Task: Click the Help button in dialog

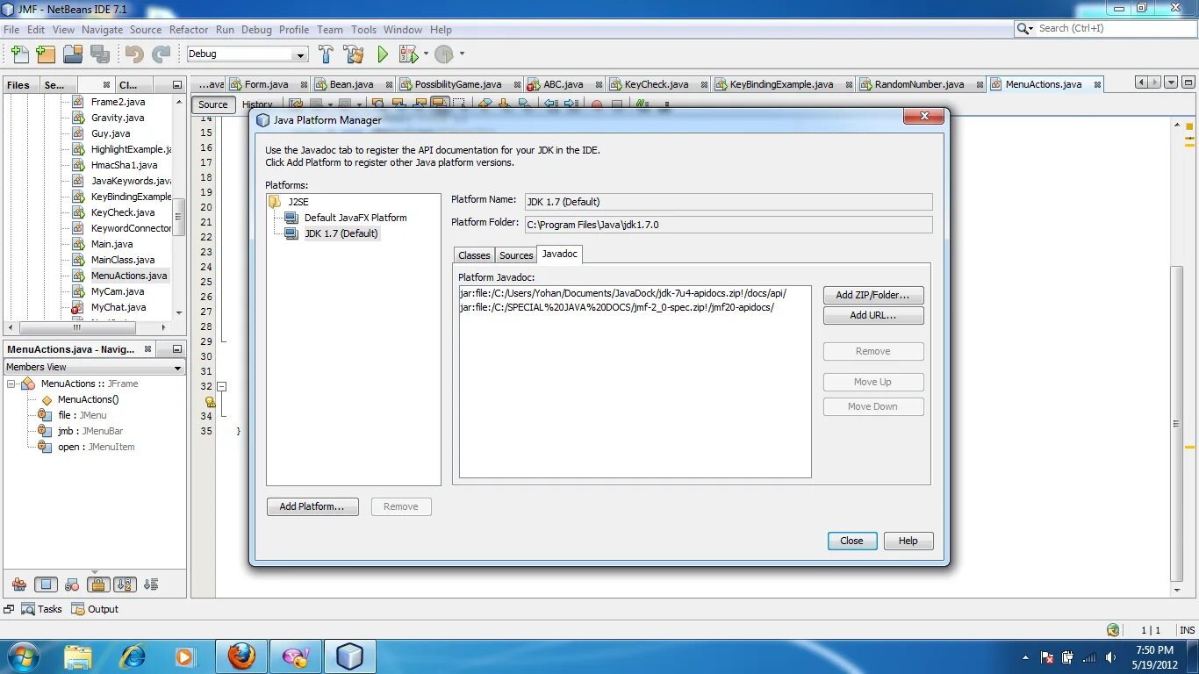Action: (x=908, y=541)
